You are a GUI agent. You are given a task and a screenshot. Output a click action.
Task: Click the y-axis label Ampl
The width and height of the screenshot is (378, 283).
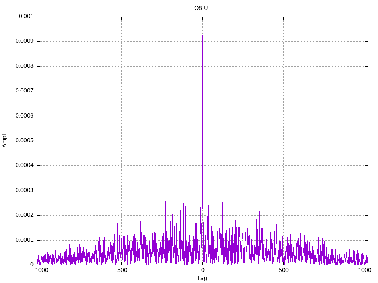pos(4,141)
